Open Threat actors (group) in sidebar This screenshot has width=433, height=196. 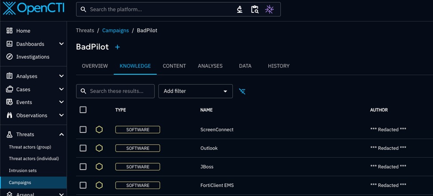coord(33,147)
